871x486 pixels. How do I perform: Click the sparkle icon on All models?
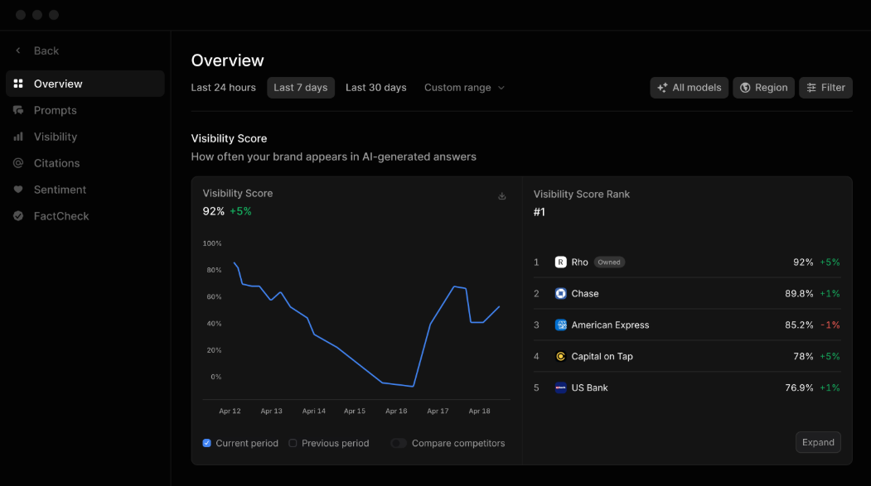tap(662, 88)
